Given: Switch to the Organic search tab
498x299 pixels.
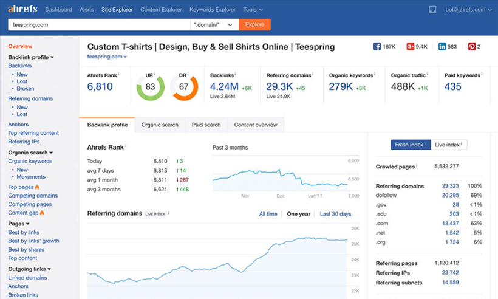Looking at the screenshot, I should pos(160,125).
